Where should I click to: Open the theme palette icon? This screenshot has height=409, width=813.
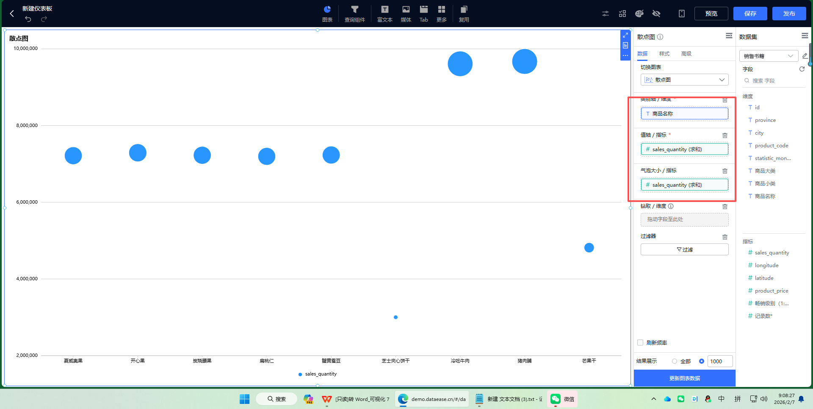coord(639,14)
